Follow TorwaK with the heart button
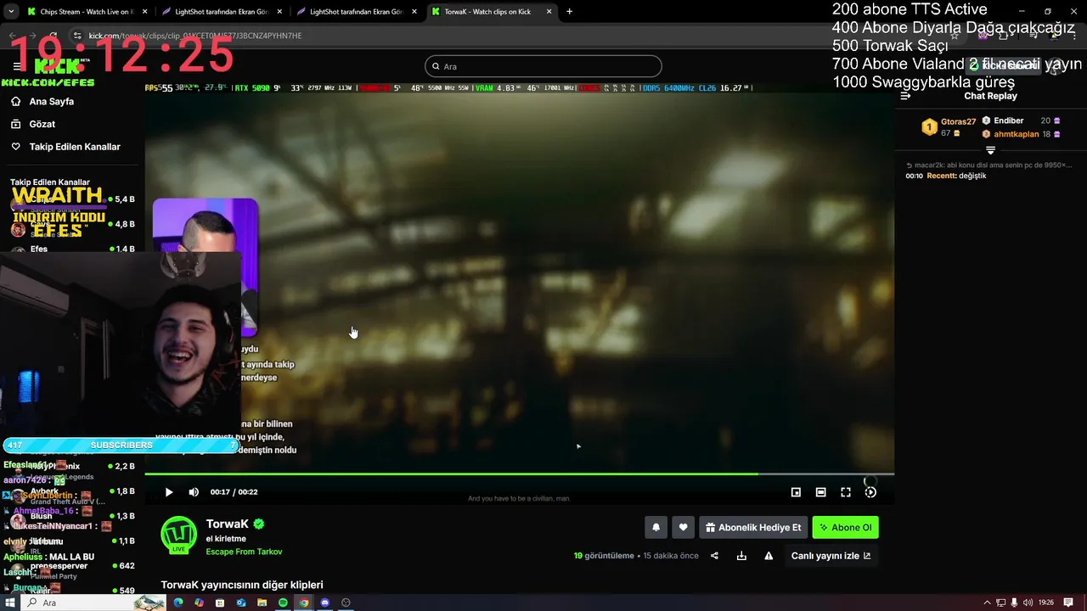1087x611 pixels. (x=683, y=527)
